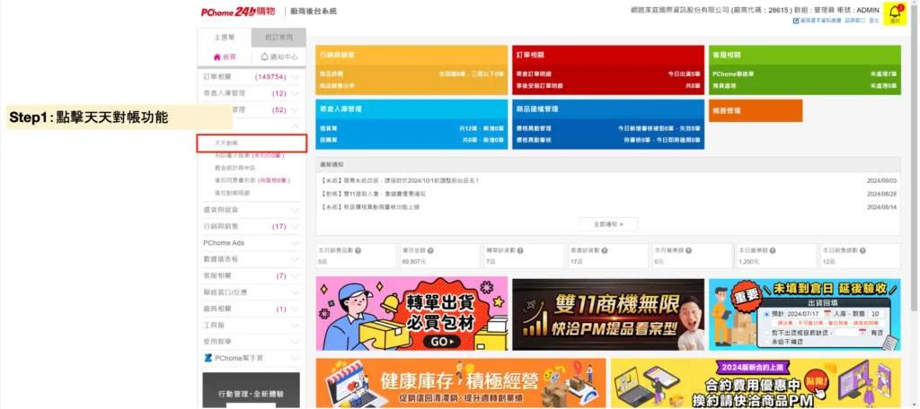The height and width of the screenshot is (409, 920).
Task: Open 天天對帳 in the sidebar
Action: [226, 144]
